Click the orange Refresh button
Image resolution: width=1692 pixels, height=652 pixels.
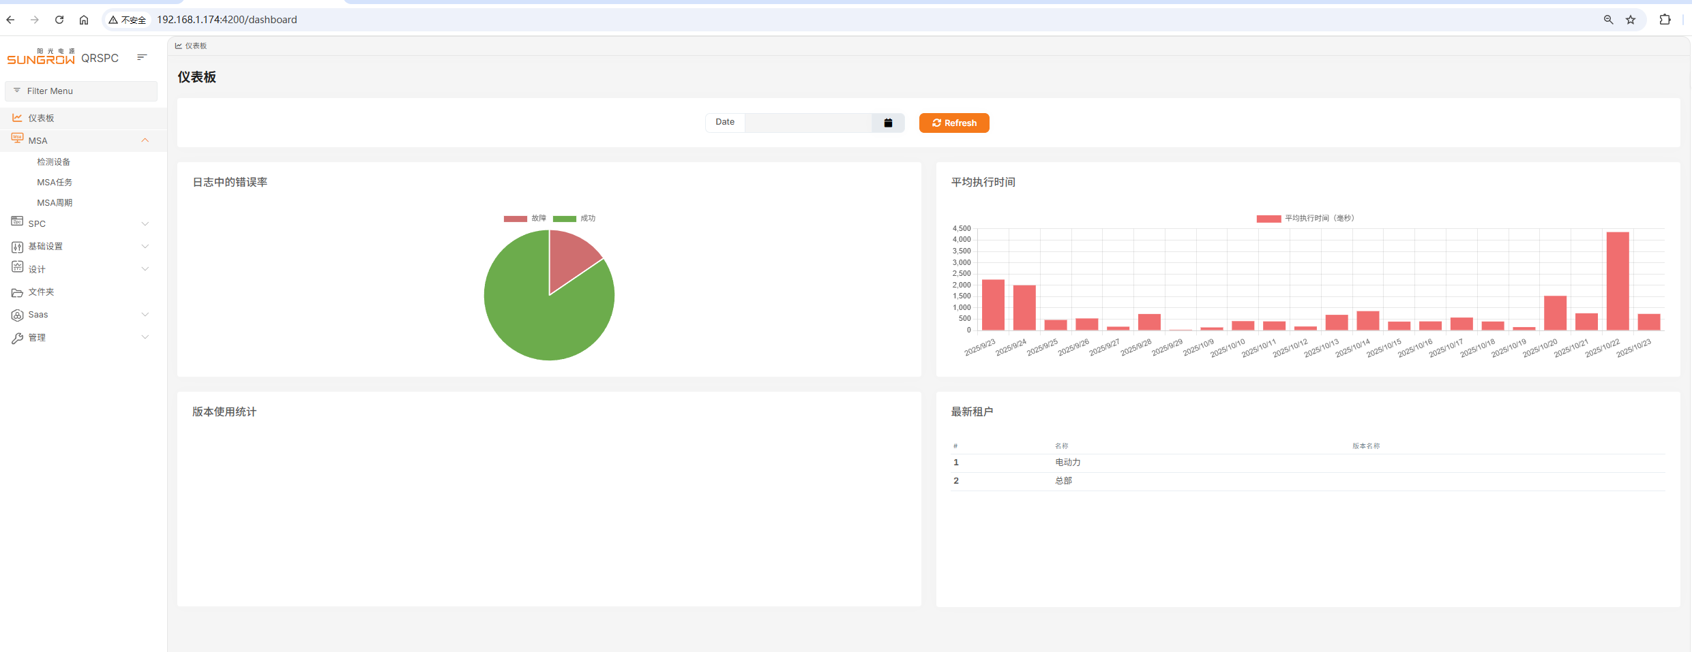953,123
